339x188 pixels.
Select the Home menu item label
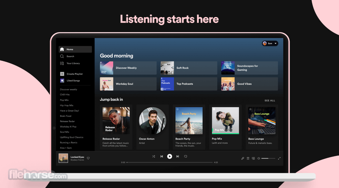[70, 49]
